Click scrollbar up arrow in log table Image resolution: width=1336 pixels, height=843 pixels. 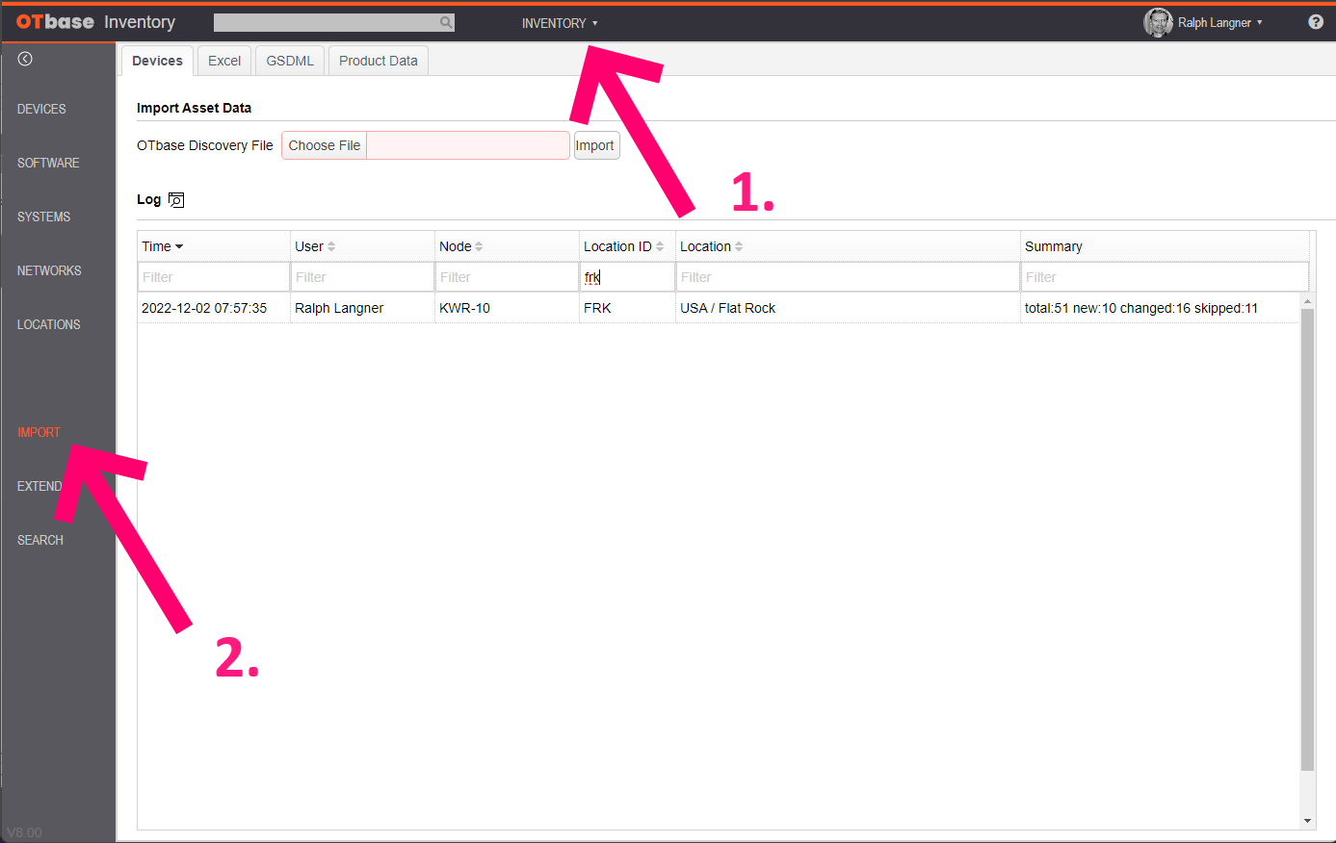tap(1307, 301)
